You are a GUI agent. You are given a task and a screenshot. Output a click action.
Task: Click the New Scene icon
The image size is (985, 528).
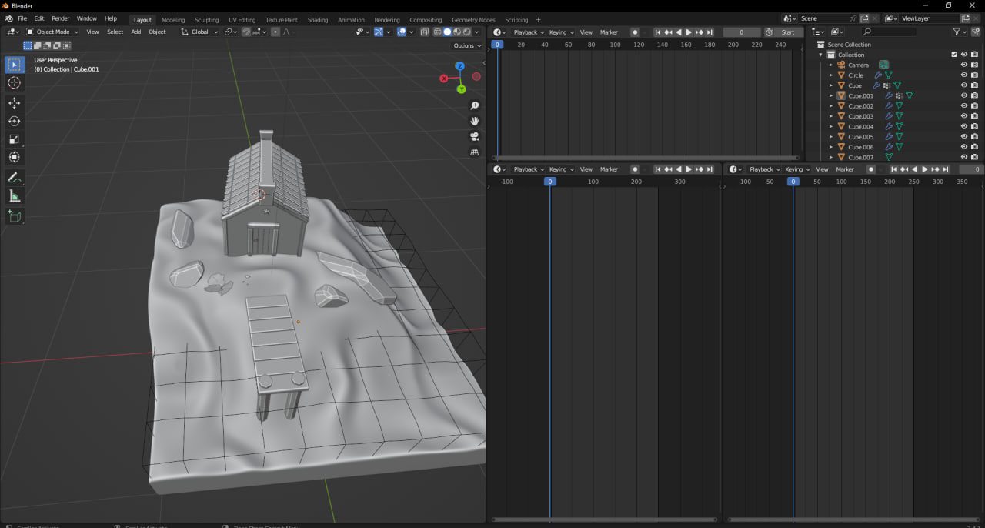864,18
